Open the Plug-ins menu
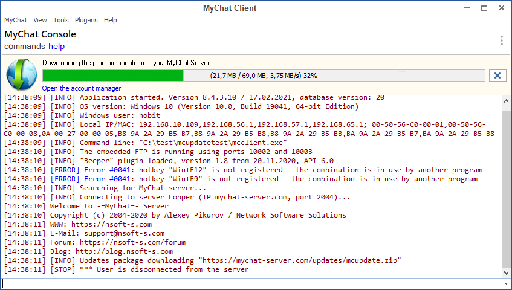The width and height of the screenshot is (512, 290). (86, 20)
